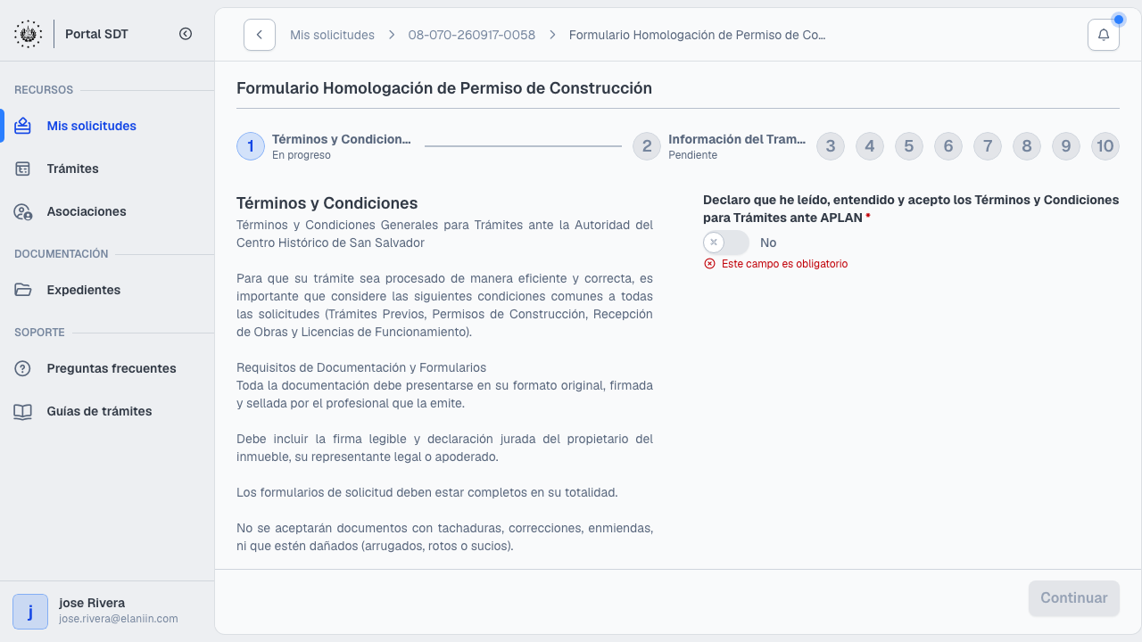Select step 2 Información del Trámite
The image size is (1142, 642).
[720, 146]
